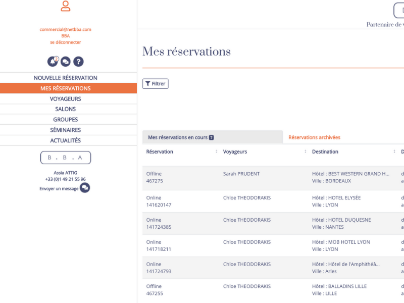Click Hôtel : BEST WESTERN GRAND H... cell
Image resolution: width=404 pixels, height=303 pixels.
coord(350,174)
